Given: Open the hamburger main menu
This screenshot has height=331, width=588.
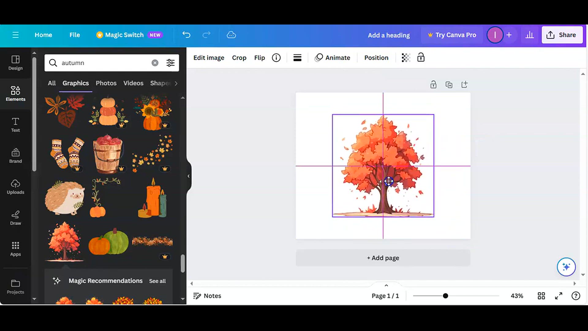Looking at the screenshot, I should click(15, 35).
